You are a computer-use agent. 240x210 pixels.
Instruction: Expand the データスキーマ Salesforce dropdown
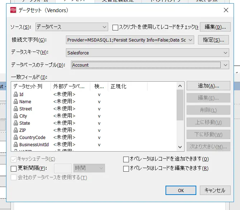tap(147, 53)
